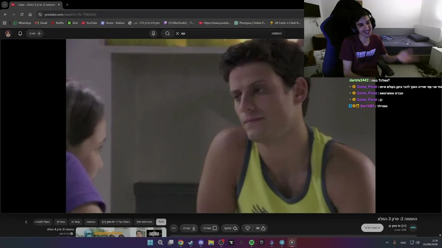Select the קשורים filter chip
The width and height of the screenshot is (442, 248).
point(76,222)
